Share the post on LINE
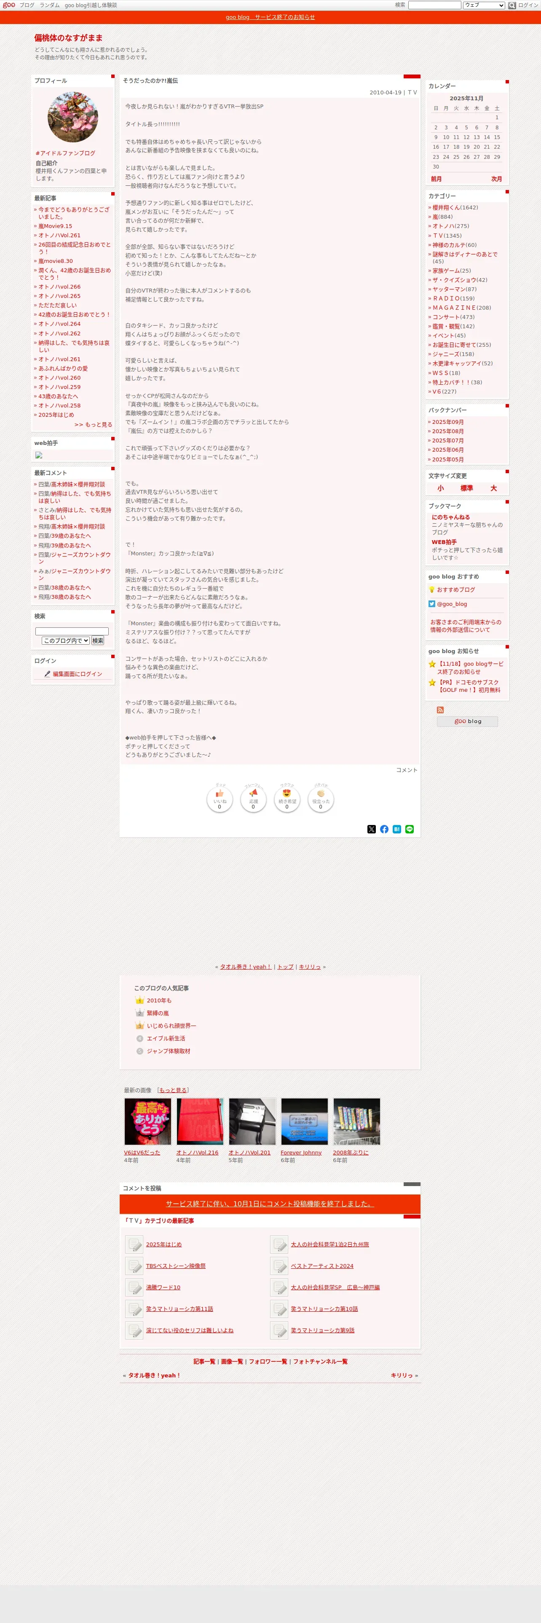The width and height of the screenshot is (541, 1623). tap(410, 829)
